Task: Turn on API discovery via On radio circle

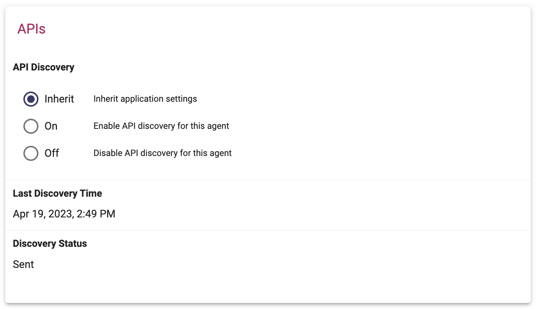Action: pos(31,126)
